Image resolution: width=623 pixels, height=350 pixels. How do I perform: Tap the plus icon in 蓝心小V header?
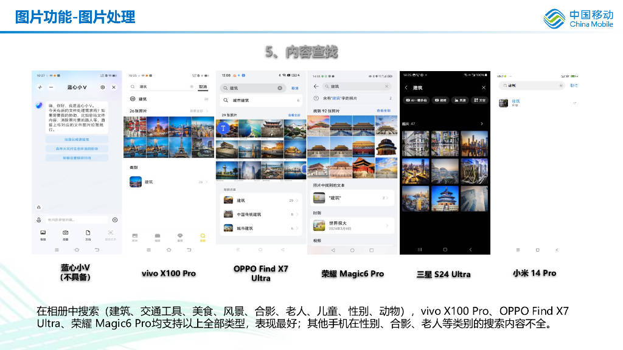[x=40, y=87]
